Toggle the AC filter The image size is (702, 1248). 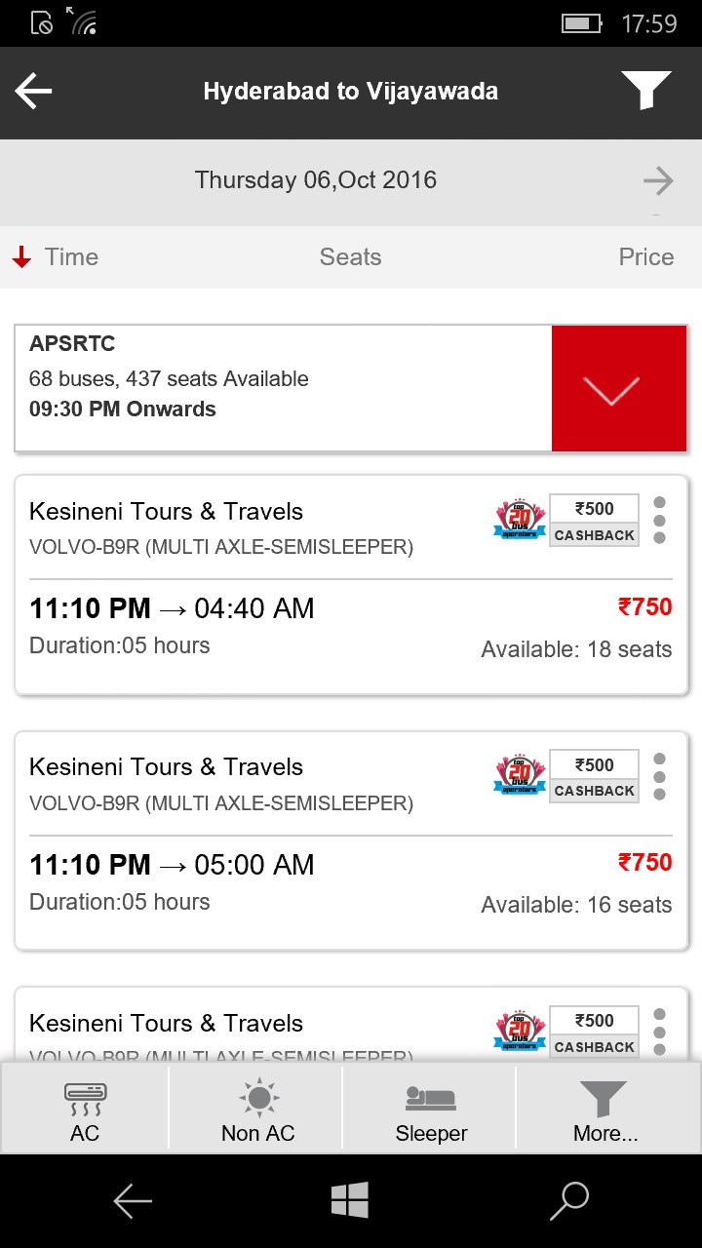pos(85,1111)
